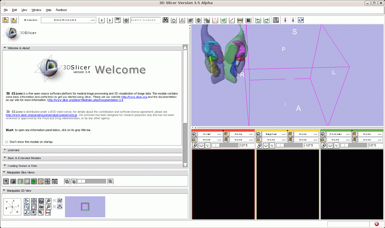Adjust the Axial slice offset slider
Screen dimensions: 385x228
[x=225, y=145]
